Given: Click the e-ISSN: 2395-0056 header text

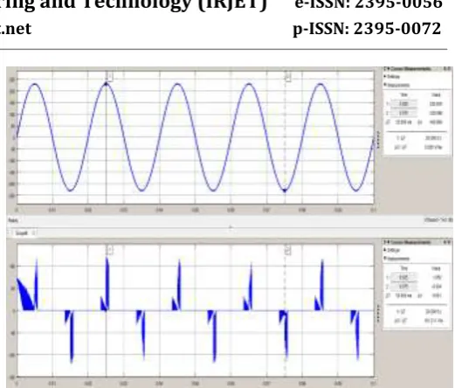Looking at the screenshot, I should pyautogui.click(x=369, y=4).
